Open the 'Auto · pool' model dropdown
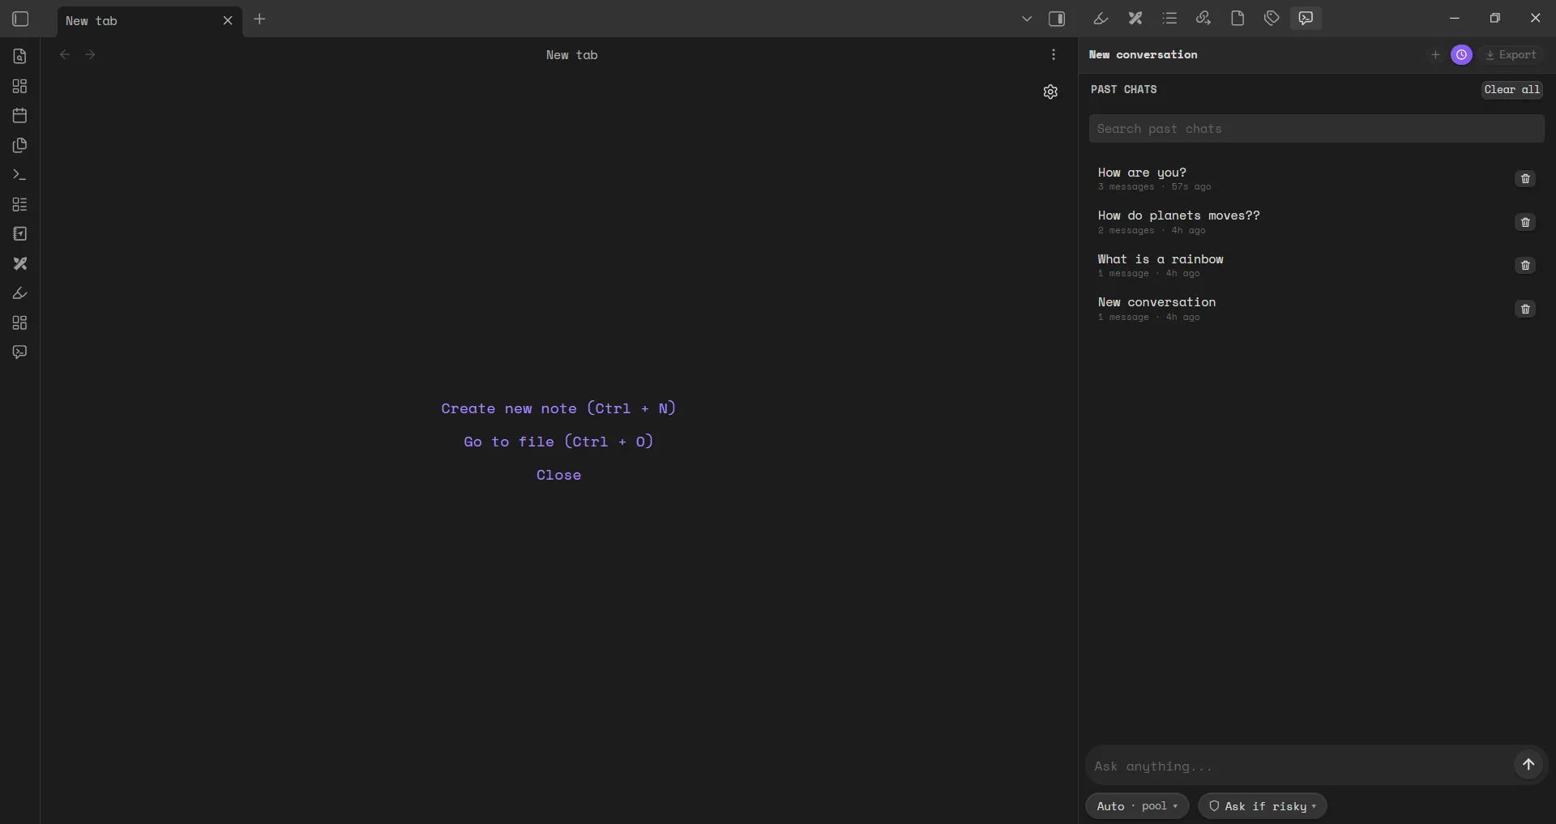 pyautogui.click(x=1137, y=806)
